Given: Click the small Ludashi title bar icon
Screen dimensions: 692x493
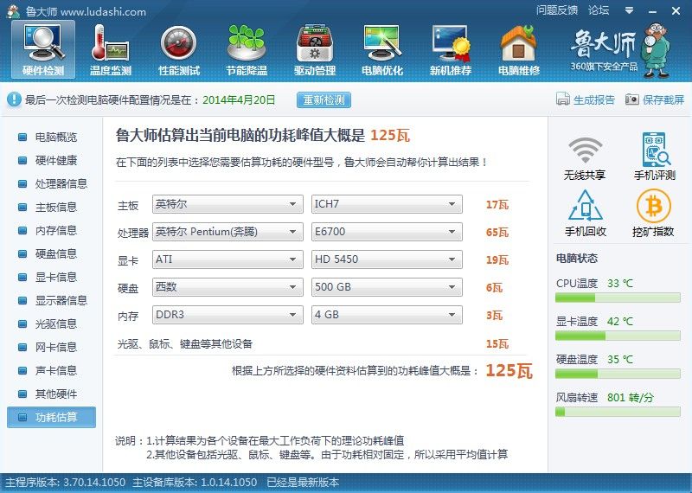Looking at the screenshot, I should [13, 11].
